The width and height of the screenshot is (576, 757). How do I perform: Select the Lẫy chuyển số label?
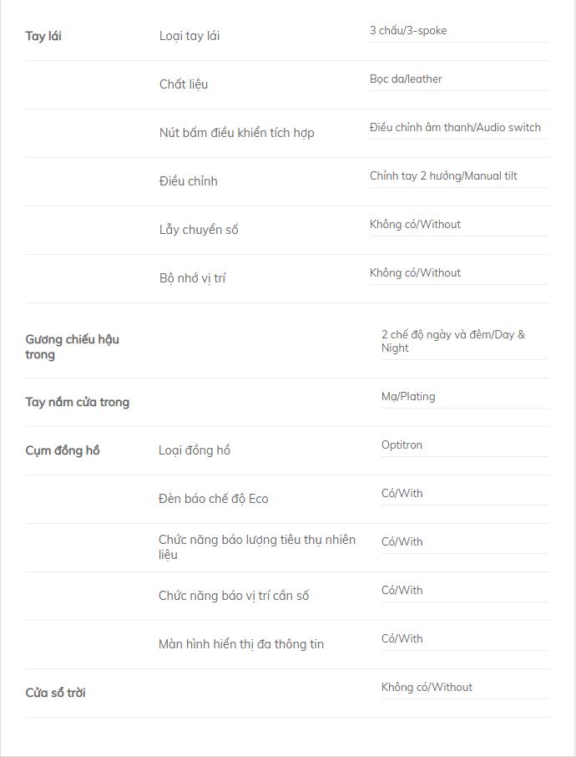pyautogui.click(x=199, y=229)
